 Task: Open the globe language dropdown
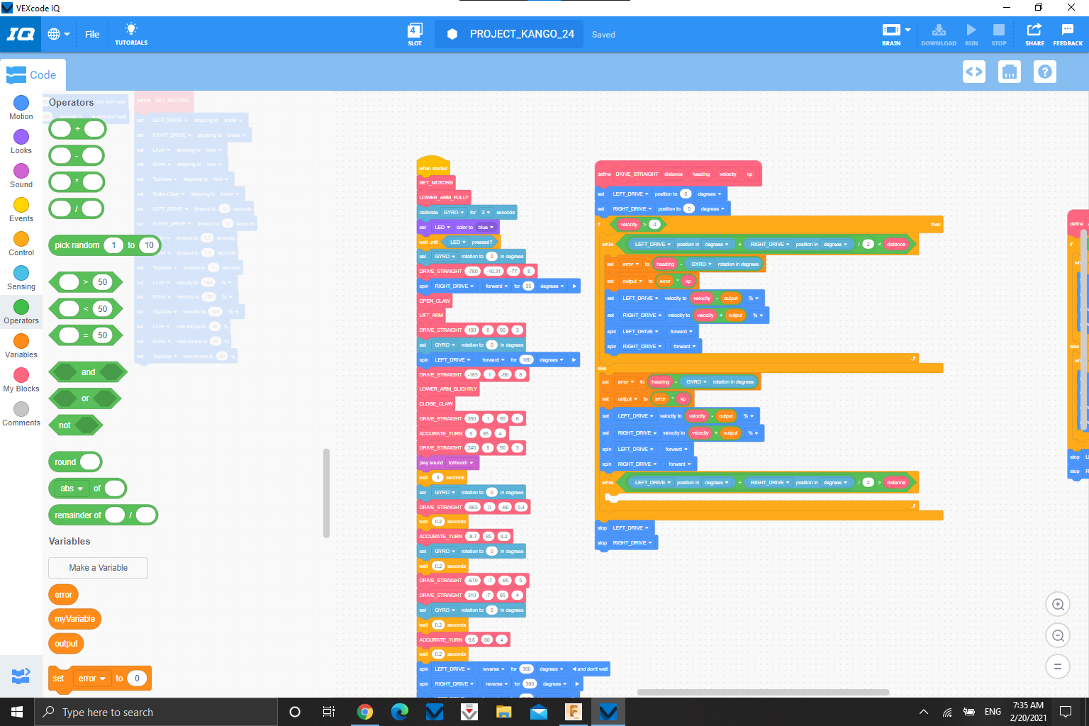[59, 34]
